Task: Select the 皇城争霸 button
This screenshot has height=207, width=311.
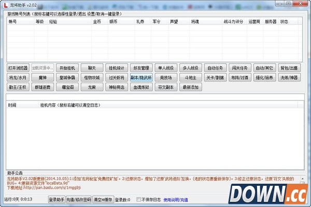Action: (x=67, y=78)
